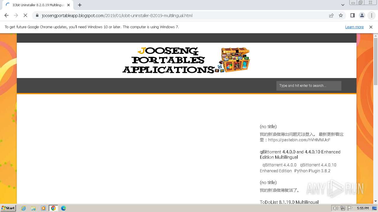The image size is (378, 212).
Task: Stop loading this page
Action: [25, 16]
